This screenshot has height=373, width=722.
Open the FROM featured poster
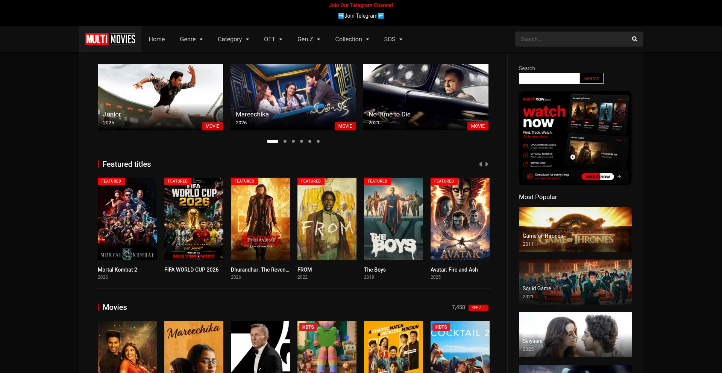(x=327, y=219)
